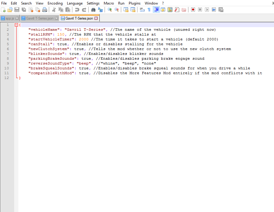The height and width of the screenshot is (212, 274).
Task: Collapse the JSON block fold marker on line 1
Action: point(16,25)
